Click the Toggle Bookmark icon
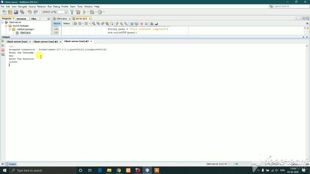Image resolution: width=310 pixels, height=174 pixels. [126, 24]
